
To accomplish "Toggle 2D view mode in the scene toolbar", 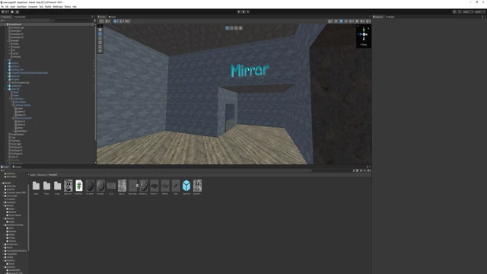I will click(x=336, y=21).
